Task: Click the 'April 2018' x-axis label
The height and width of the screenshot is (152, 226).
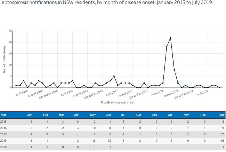Action: pos(157,93)
